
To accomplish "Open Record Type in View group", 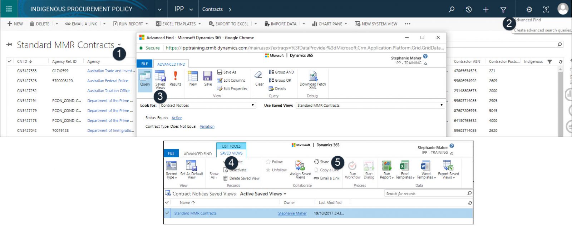I will tap(172, 169).
